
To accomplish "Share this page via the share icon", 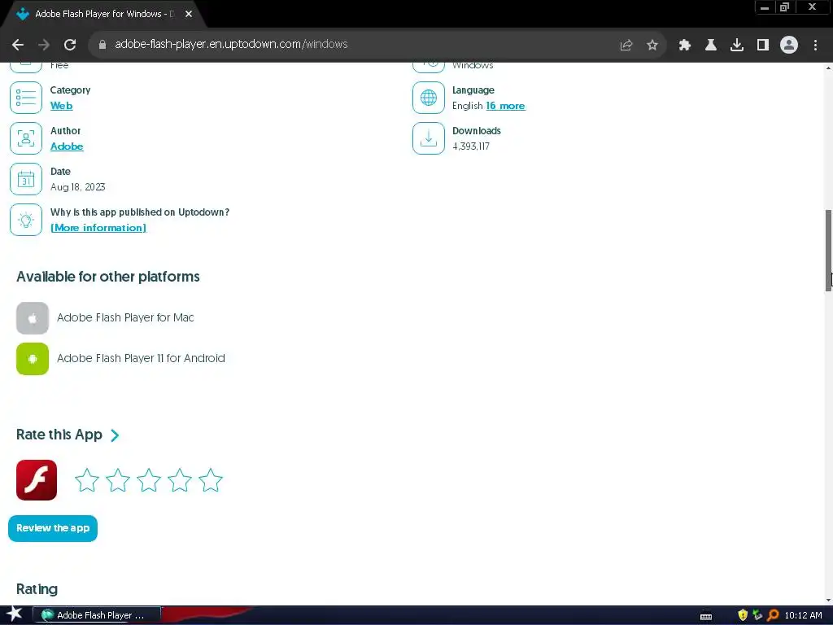I will [626, 46].
